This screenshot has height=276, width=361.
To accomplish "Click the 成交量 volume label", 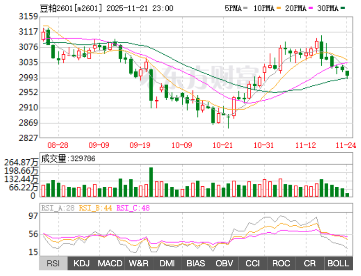I will (52, 159).
